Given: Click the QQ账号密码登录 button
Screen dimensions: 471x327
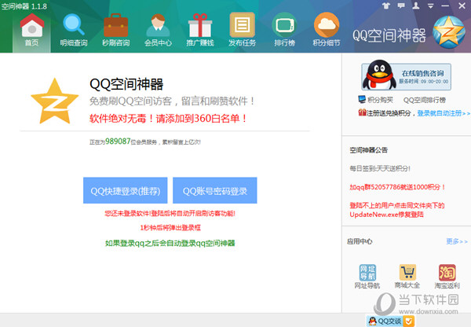Looking at the screenshot, I should click(215, 190).
